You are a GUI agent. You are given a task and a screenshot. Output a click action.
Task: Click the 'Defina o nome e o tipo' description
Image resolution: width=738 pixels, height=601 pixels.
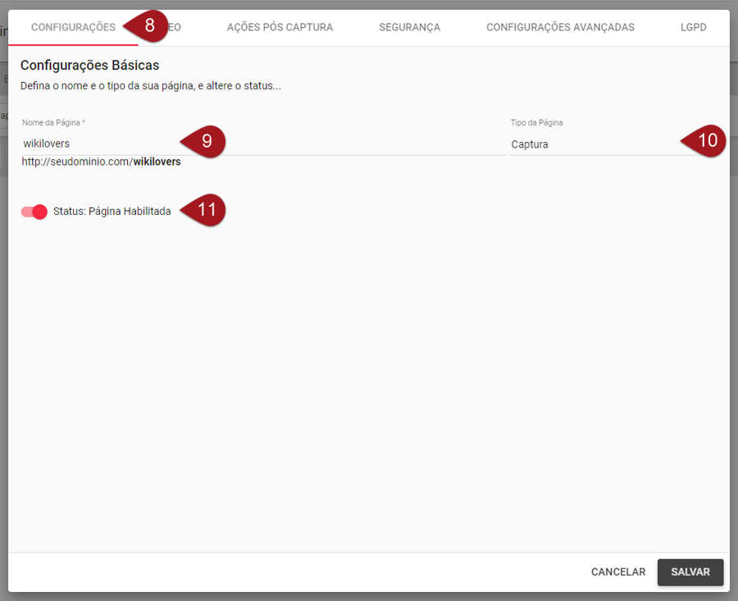click(x=150, y=85)
